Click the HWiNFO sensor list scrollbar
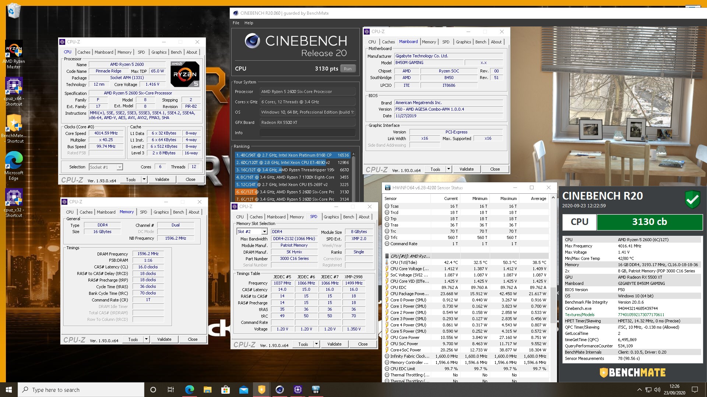Viewport: 707px width, 397px height. (553, 305)
